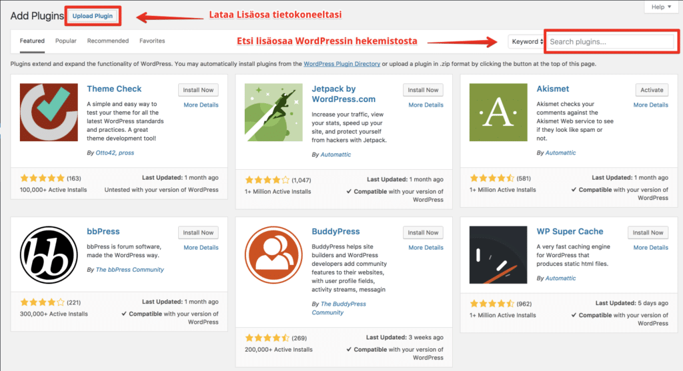Open author pross link
Screen dimensions: 683x371
(x=126, y=153)
